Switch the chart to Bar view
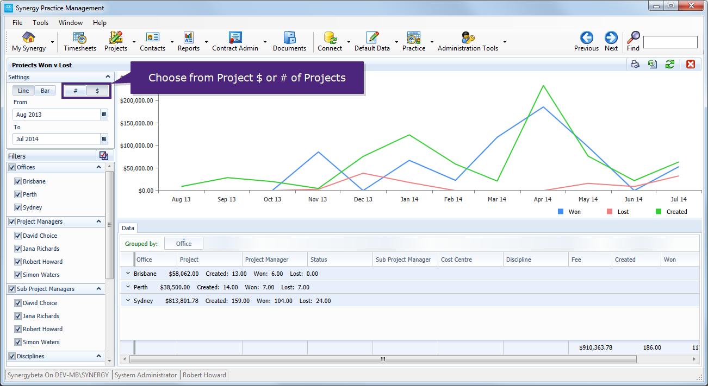The width and height of the screenshot is (708, 386). coord(45,90)
